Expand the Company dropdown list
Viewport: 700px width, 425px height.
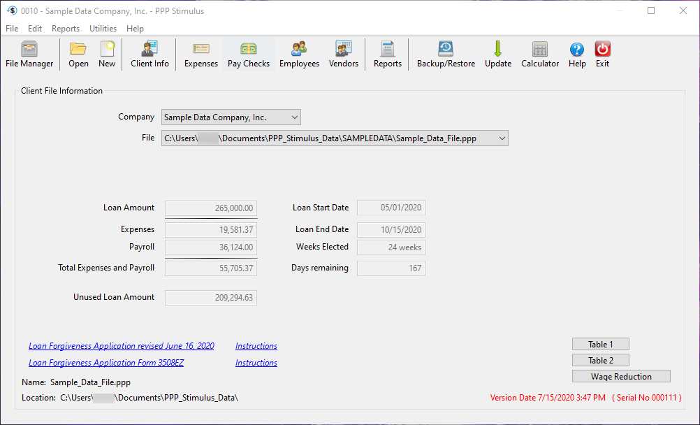click(x=294, y=117)
